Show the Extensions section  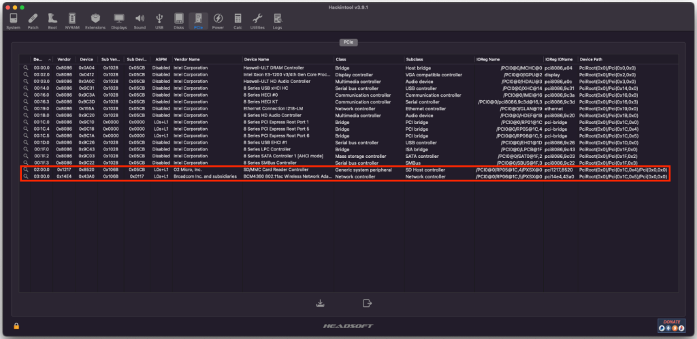tap(95, 20)
